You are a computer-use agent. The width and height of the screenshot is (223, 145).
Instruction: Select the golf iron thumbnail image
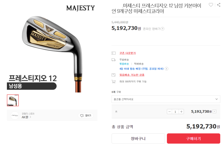pyautogui.click(x=13, y=100)
